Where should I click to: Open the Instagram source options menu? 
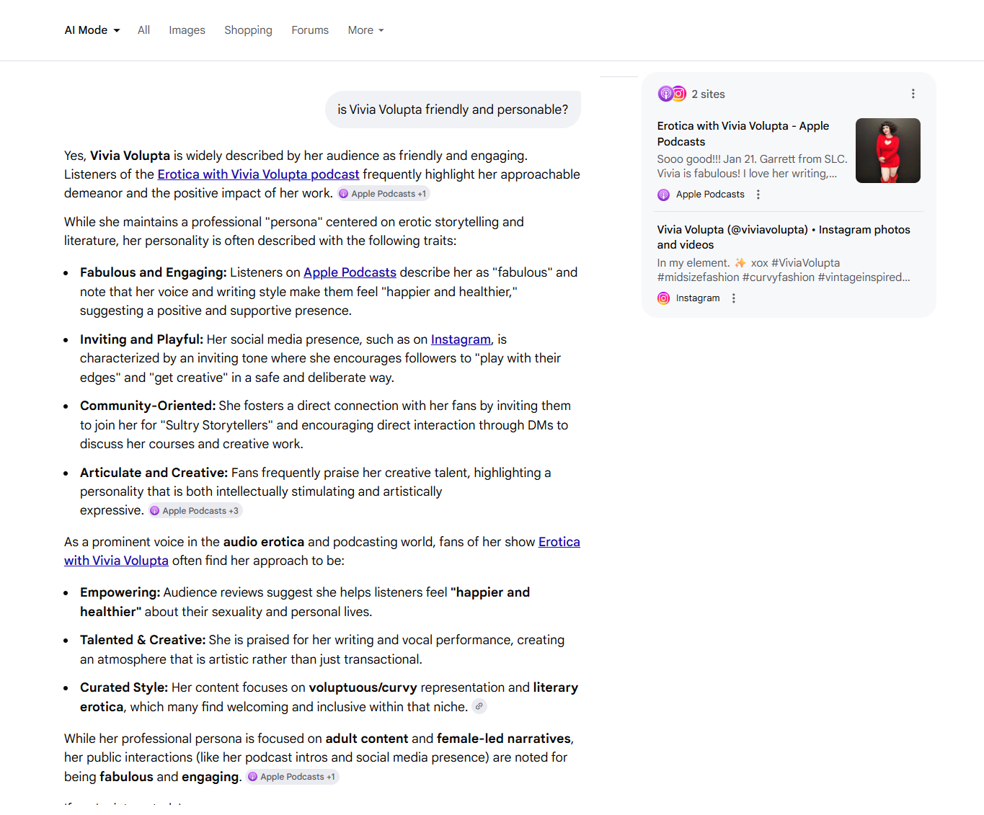tap(733, 298)
